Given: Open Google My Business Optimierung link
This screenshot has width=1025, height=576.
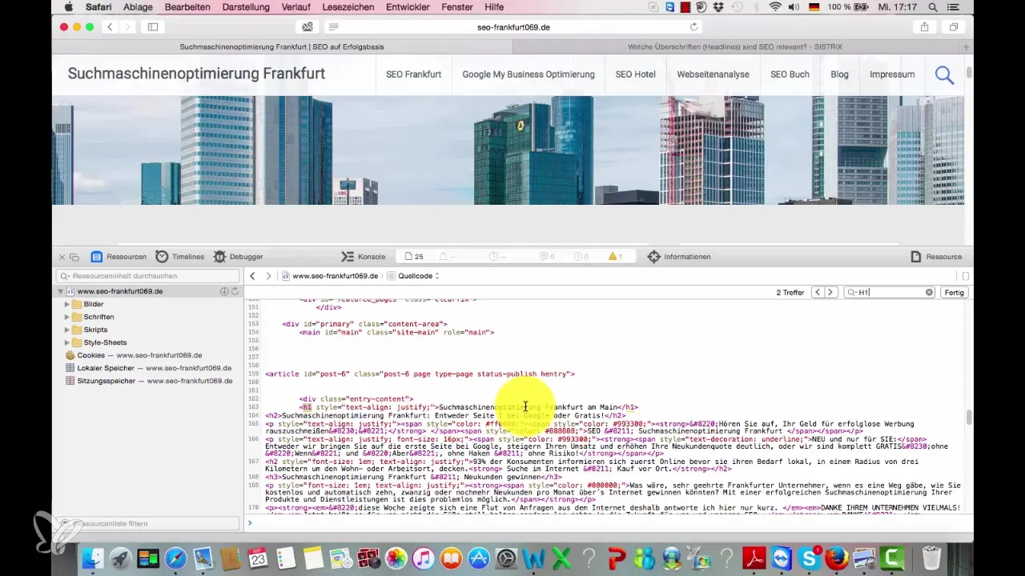Looking at the screenshot, I should (x=529, y=74).
